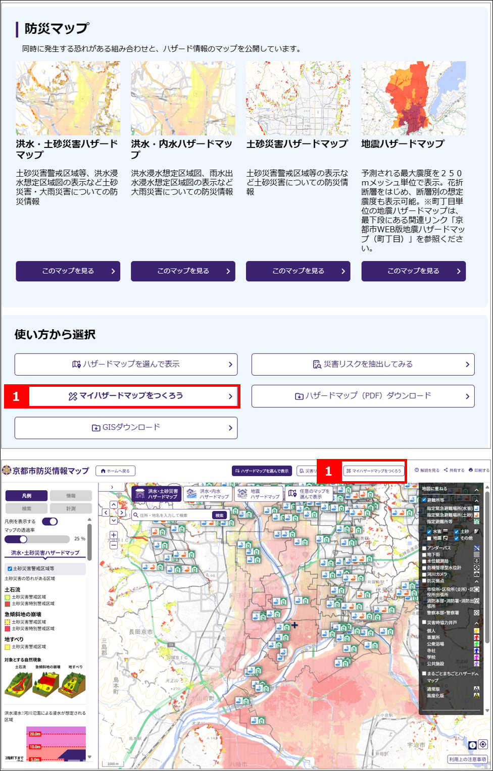Image resolution: width=493 pixels, height=771 pixels.
Task: Click 河川カメラ camera icon in overlay panel
Action: click(x=476, y=574)
